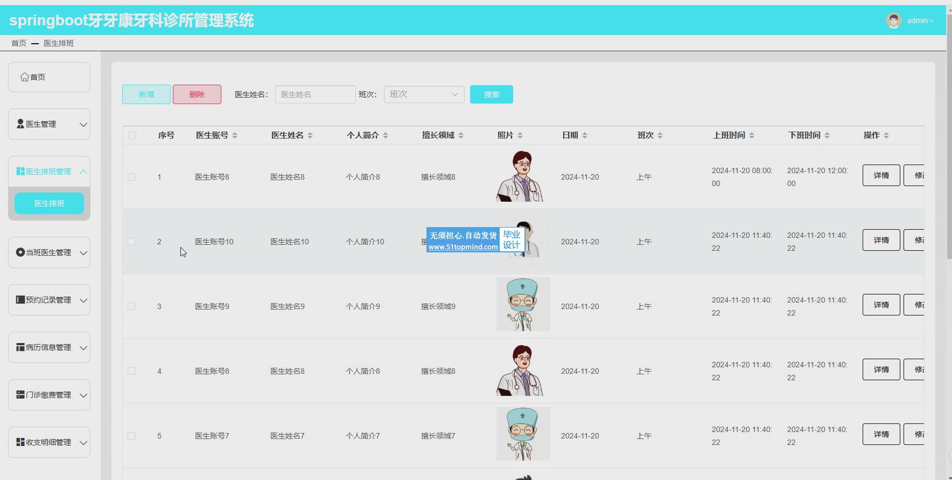952x480 pixels.
Task: Click the income and expense details icon
Action: coord(20,442)
